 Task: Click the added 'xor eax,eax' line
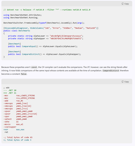tap(14, 130)
